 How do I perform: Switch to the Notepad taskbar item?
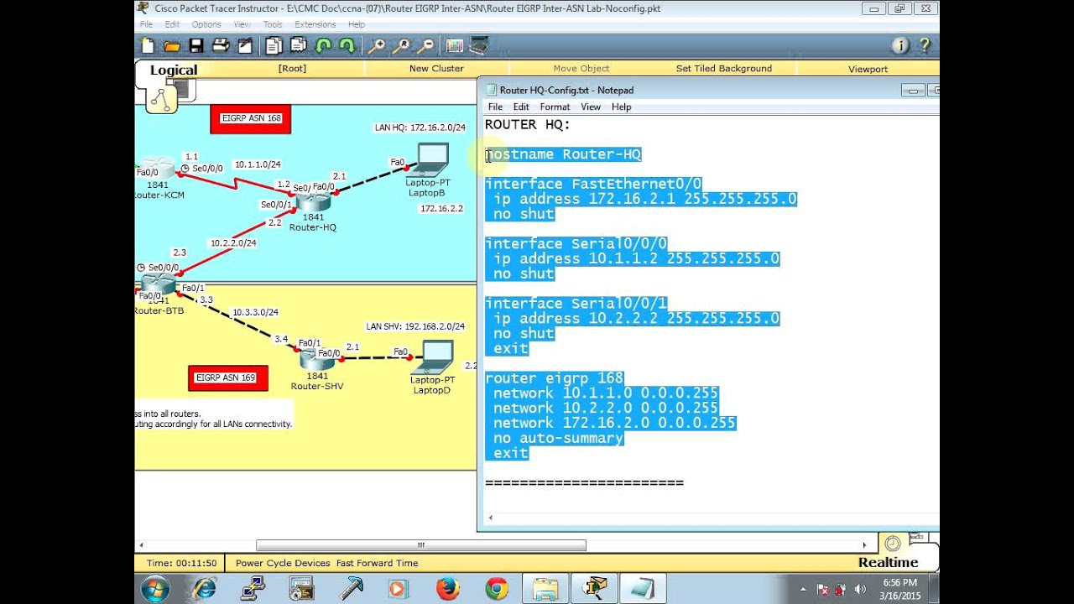pyautogui.click(x=642, y=589)
